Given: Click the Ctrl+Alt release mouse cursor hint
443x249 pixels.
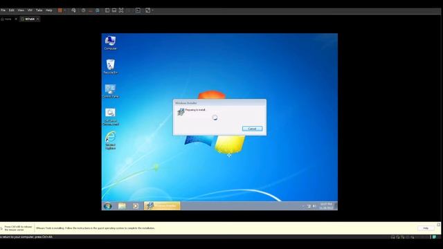Looking at the screenshot, I should coord(18,228).
